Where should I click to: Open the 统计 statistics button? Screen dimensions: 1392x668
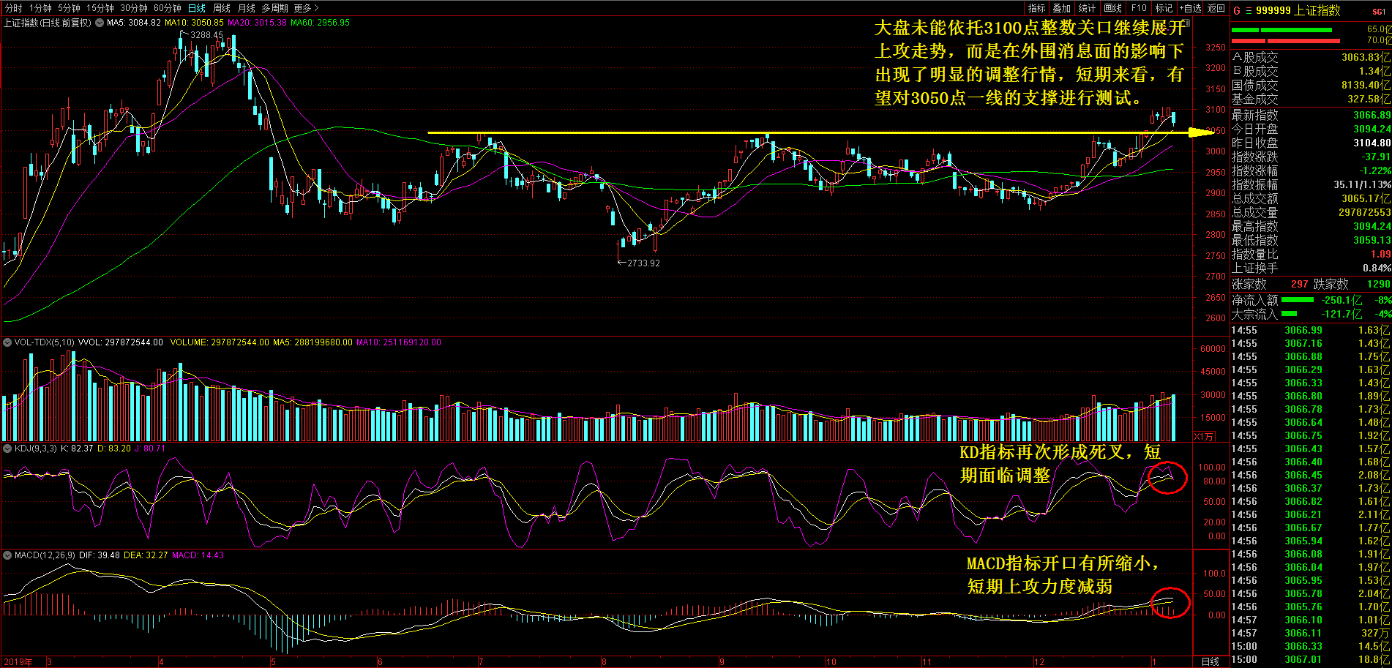(x=1087, y=8)
